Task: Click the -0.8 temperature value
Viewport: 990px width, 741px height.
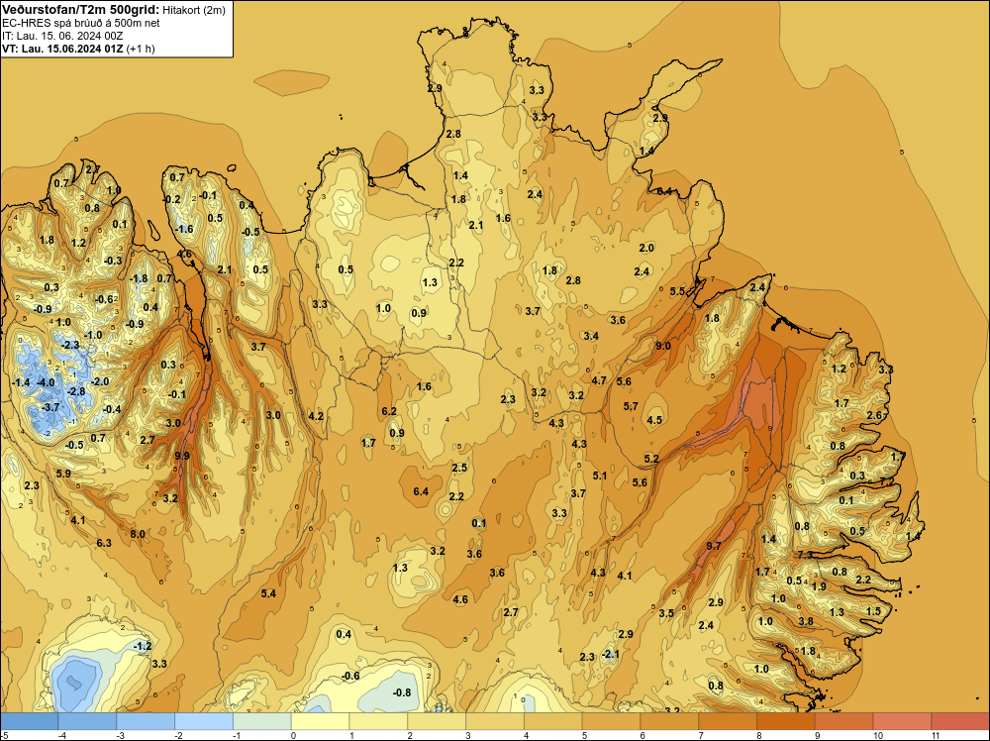Action: point(402,692)
